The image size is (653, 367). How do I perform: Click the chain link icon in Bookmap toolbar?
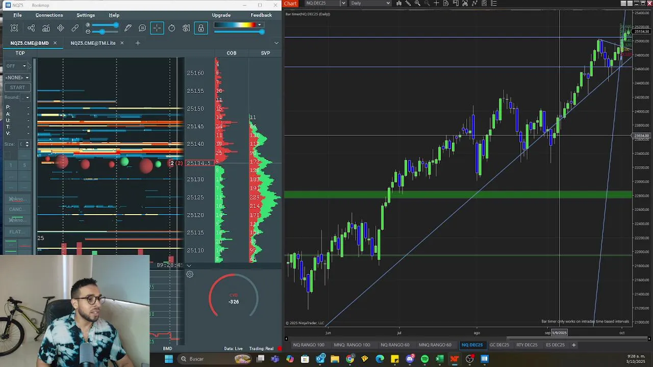click(x=75, y=28)
